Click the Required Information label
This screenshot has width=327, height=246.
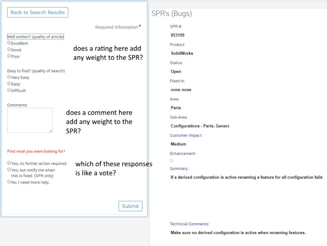tap(116, 27)
